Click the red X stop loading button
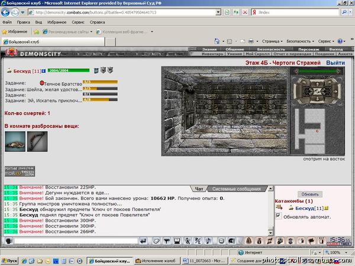The image size is (355, 266). point(245,12)
